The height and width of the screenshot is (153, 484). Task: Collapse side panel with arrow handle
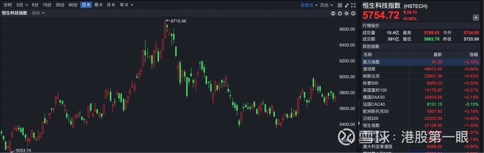359,123
